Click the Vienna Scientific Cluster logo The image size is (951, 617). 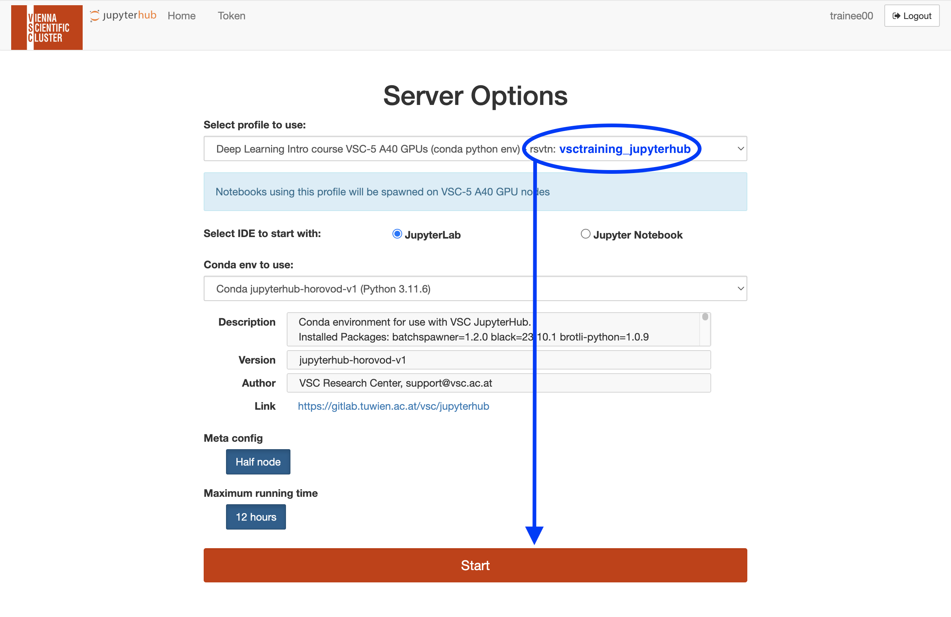[47, 27]
